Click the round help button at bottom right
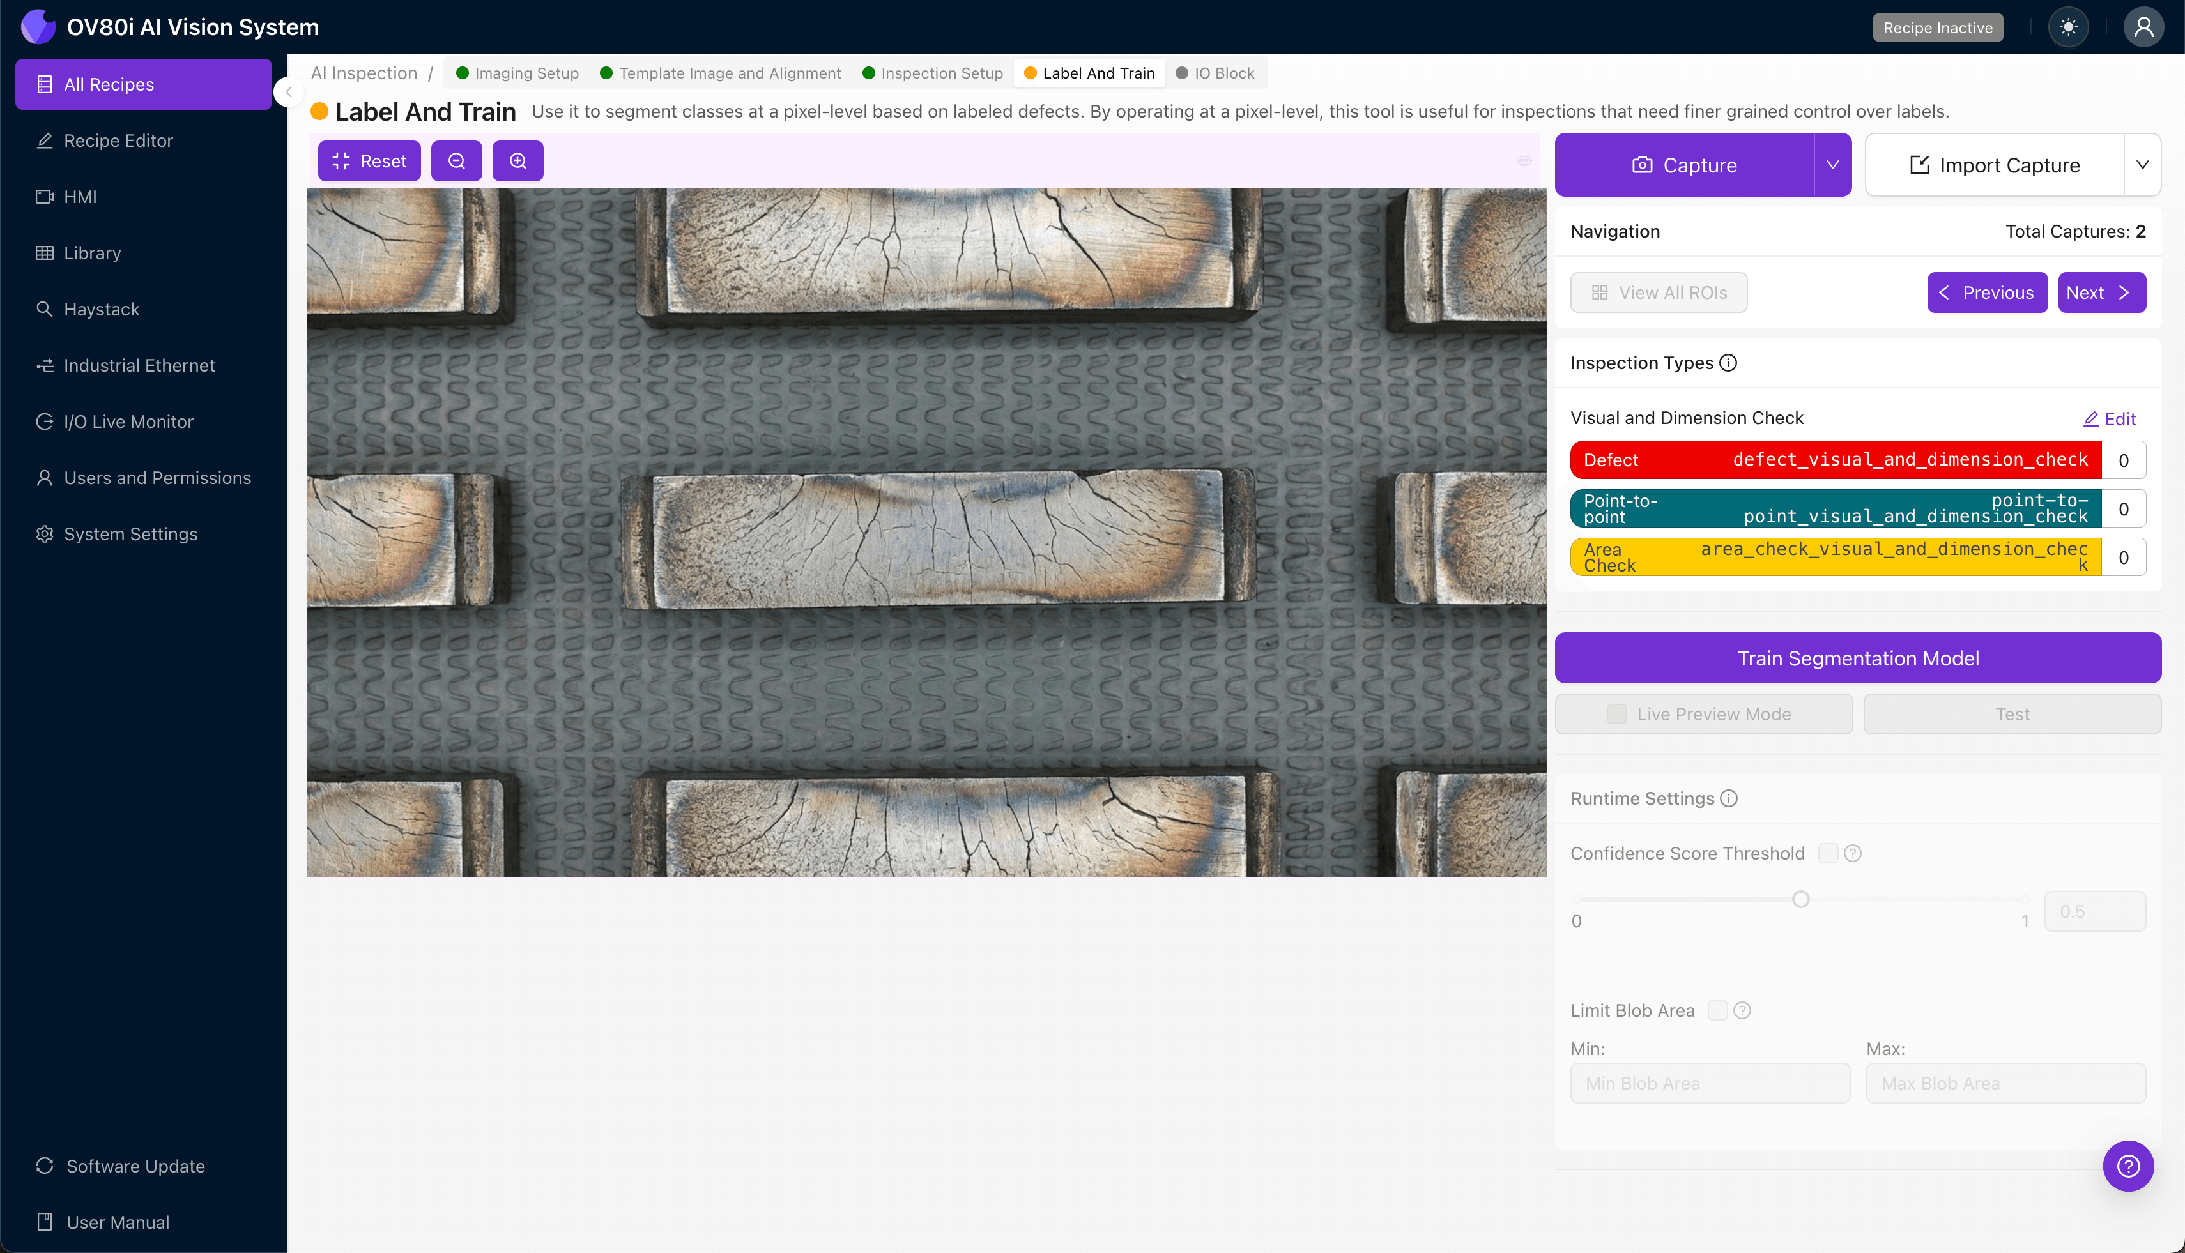 2127,1166
